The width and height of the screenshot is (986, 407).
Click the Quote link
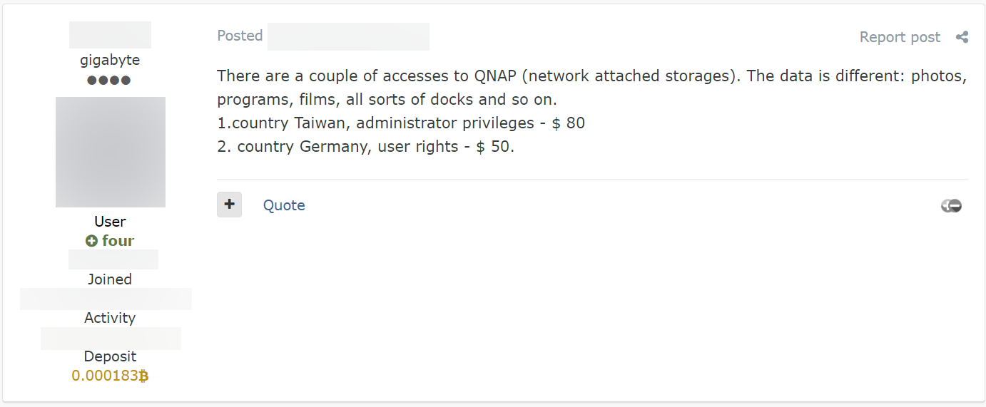tap(284, 205)
